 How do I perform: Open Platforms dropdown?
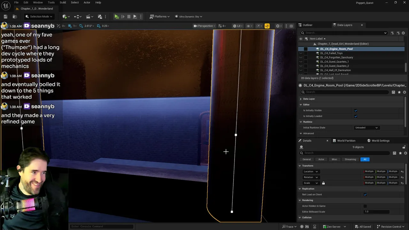click(x=160, y=17)
